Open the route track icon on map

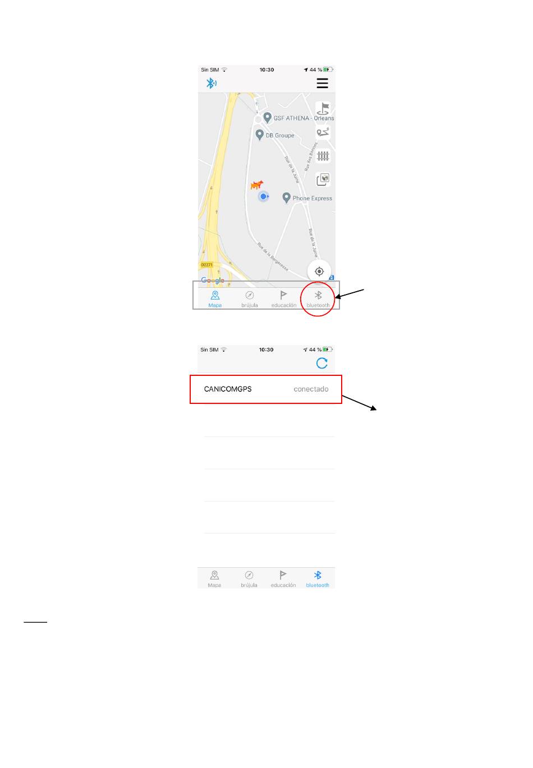point(323,132)
